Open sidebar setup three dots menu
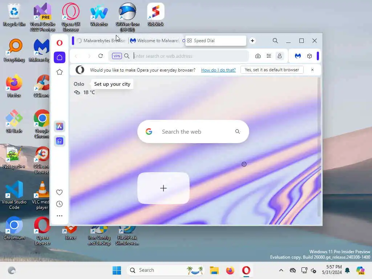Viewport: 372px width, 279px height. [x=60, y=216]
